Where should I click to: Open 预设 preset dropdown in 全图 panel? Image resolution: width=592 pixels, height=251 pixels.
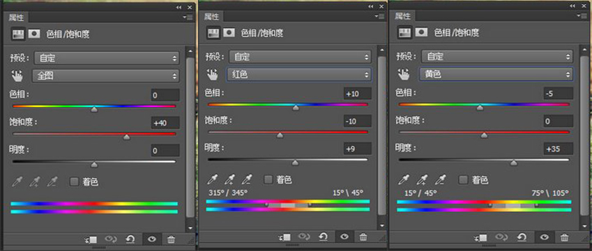click(x=107, y=58)
